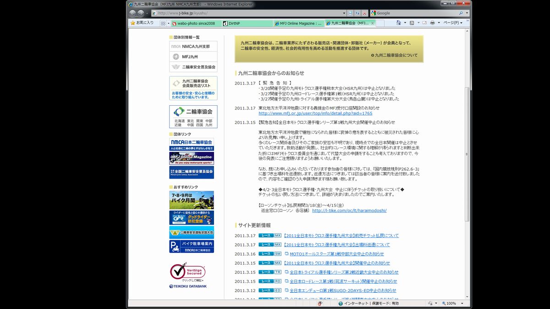Click the search magnifier icon
This screenshot has width=550, height=309.
461,13
